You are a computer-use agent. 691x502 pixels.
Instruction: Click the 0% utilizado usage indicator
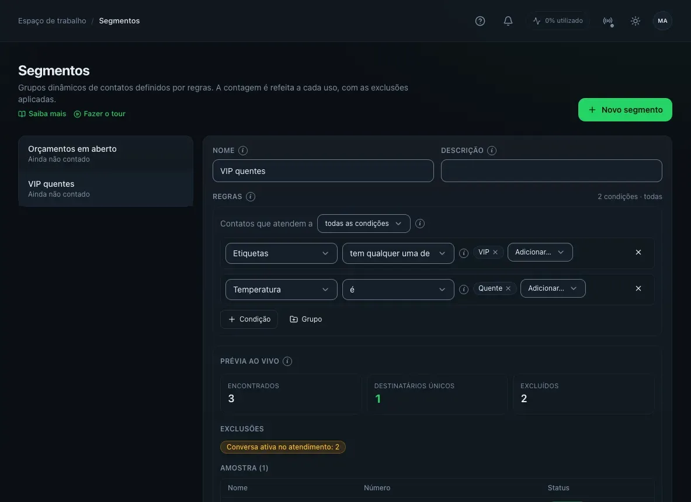coord(557,20)
